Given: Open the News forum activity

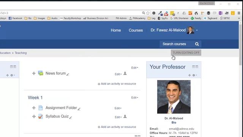Looking at the screenshot, I should tap(56, 73).
